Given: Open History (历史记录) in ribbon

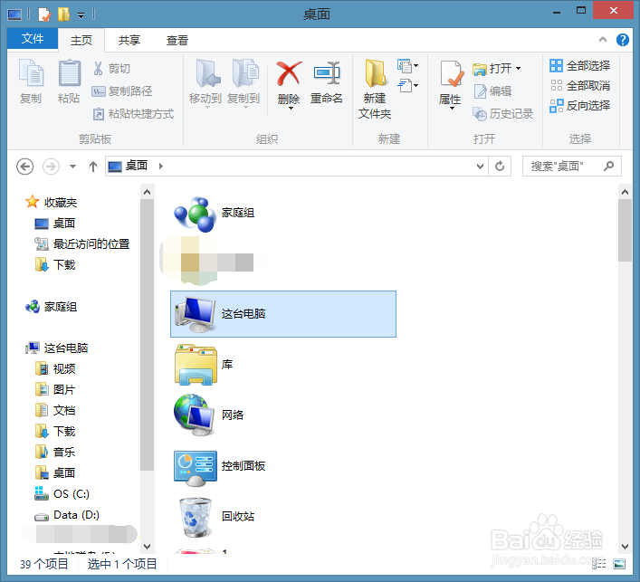Looking at the screenshot, I should coord(503,113).
